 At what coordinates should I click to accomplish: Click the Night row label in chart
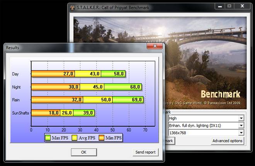16,87
